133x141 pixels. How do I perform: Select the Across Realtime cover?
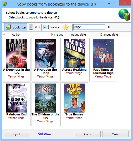point(74,53)
